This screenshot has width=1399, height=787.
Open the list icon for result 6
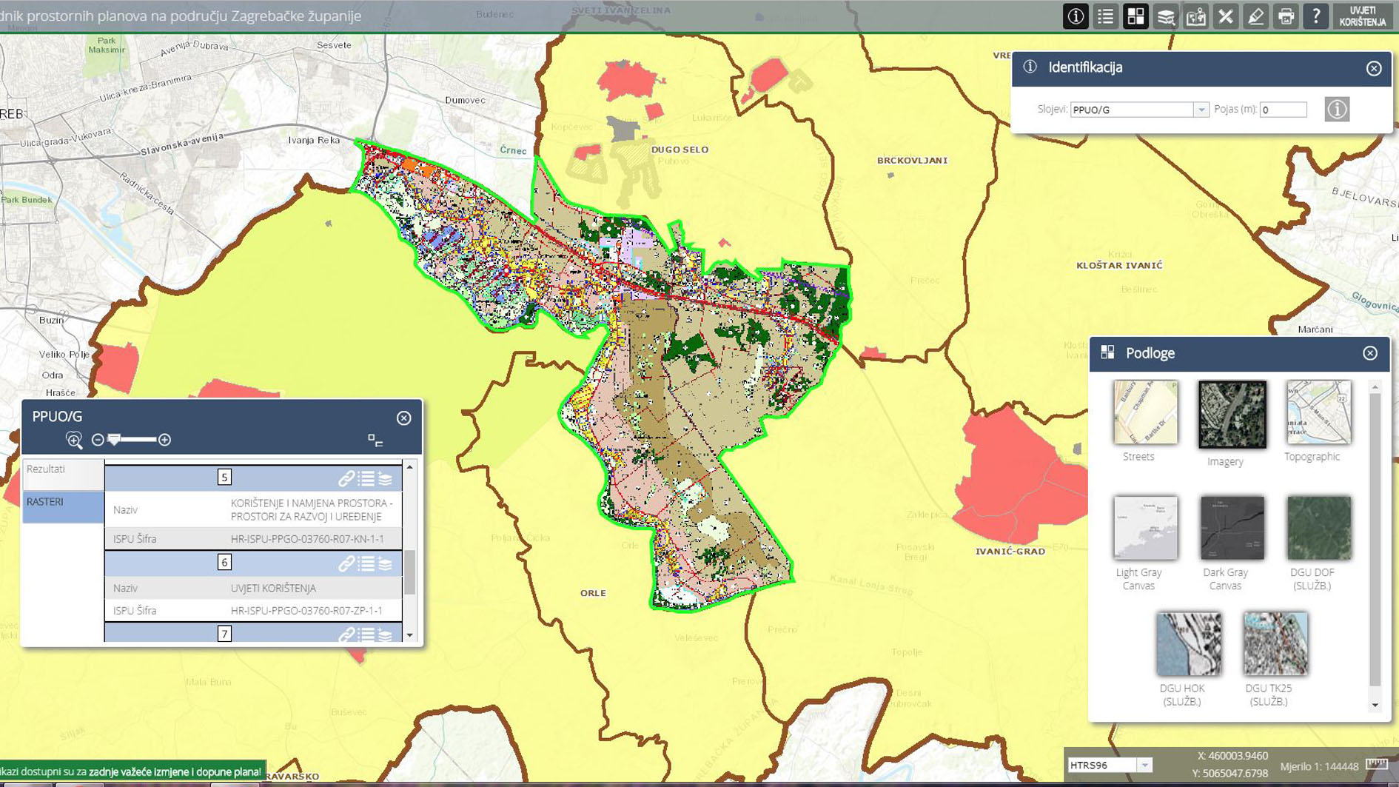(x=366, y=563)
